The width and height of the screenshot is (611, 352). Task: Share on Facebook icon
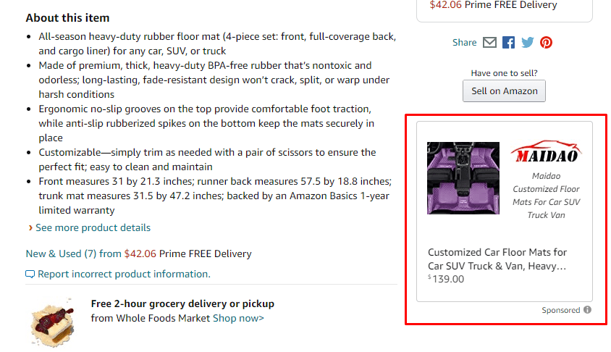pyautogui.click(x=508, y=42)
